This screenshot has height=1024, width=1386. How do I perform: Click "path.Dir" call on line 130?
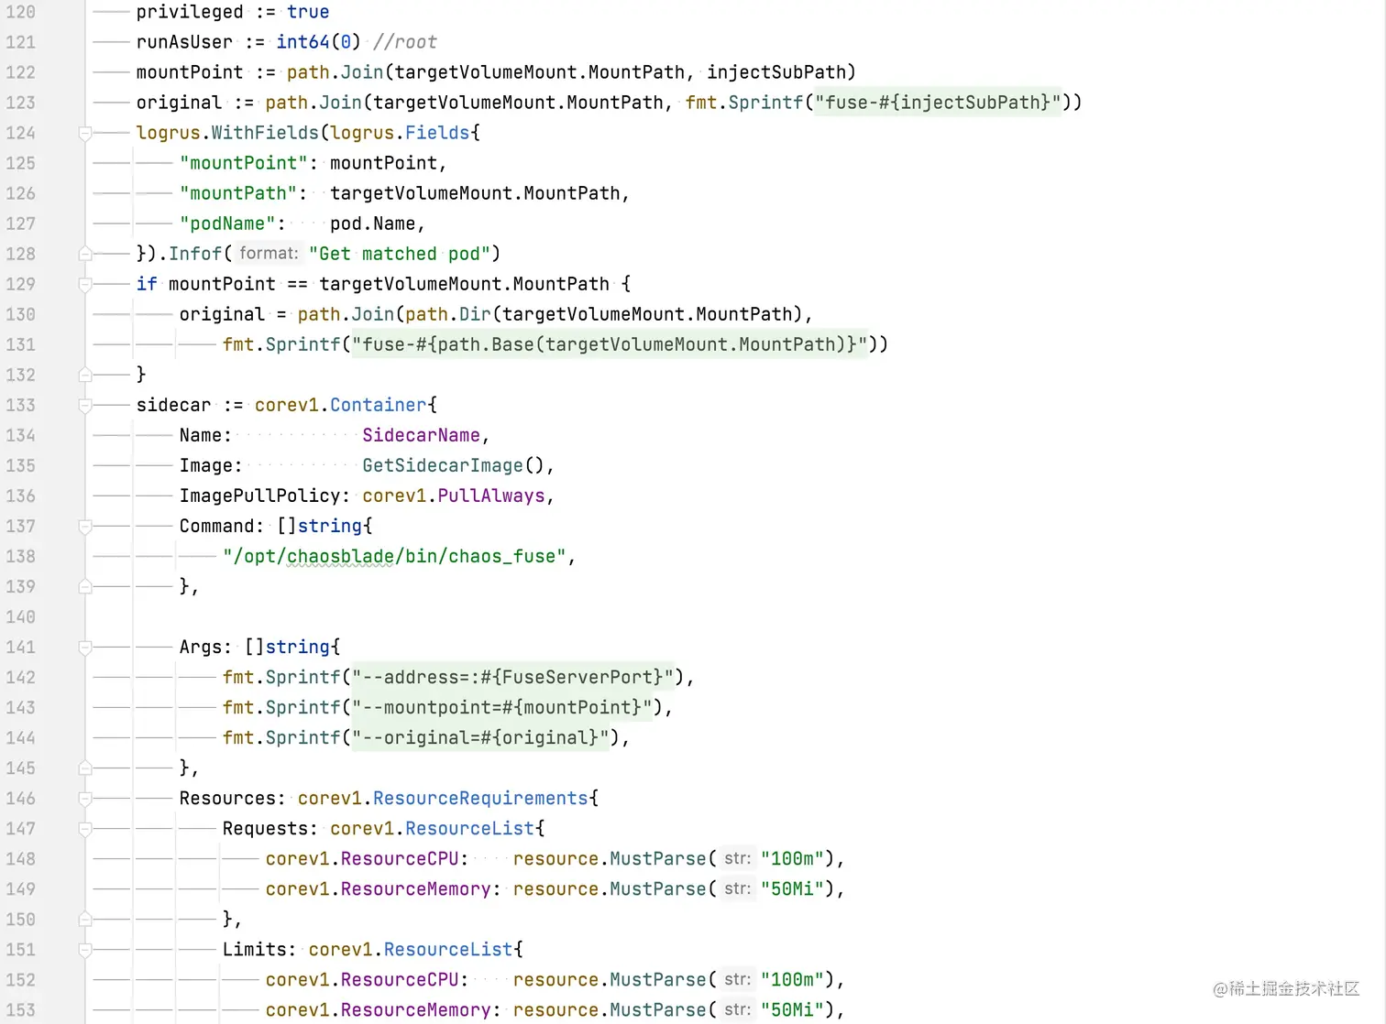pos(448,314)
